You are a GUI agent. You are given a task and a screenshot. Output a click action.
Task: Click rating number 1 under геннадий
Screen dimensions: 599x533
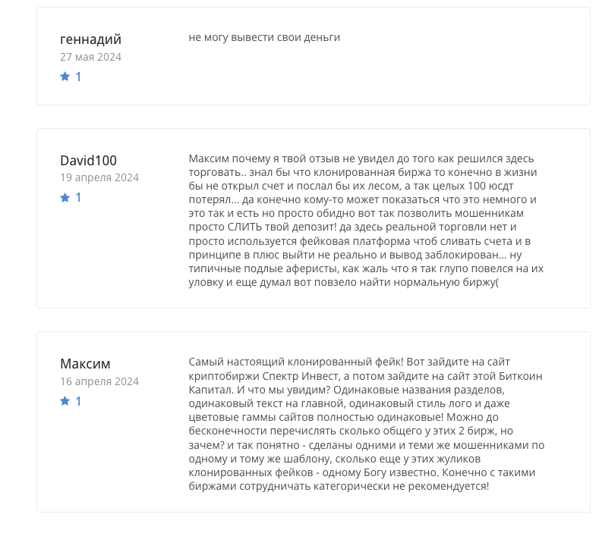(x=78, y=77)
